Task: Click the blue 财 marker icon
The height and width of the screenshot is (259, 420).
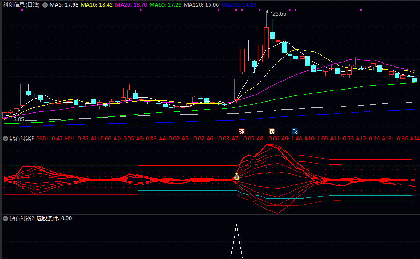Action: click(295, 131)
